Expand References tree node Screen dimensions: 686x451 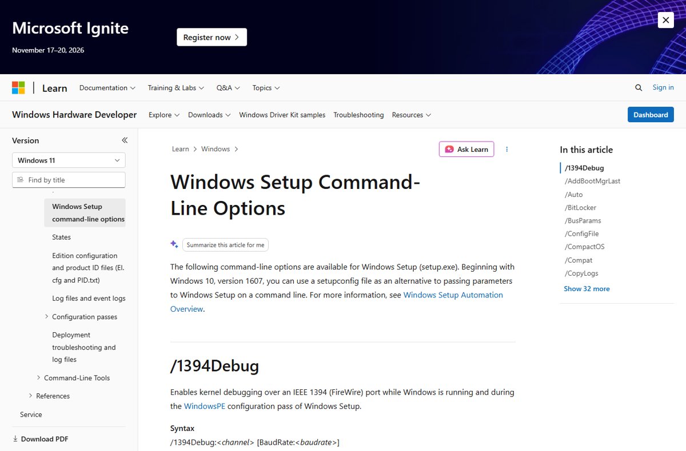[30, 396]
